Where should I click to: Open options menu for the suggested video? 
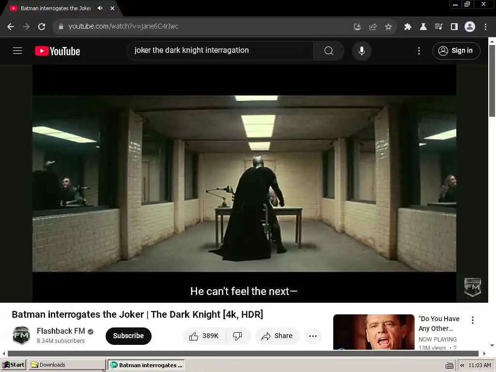(473, 320)
